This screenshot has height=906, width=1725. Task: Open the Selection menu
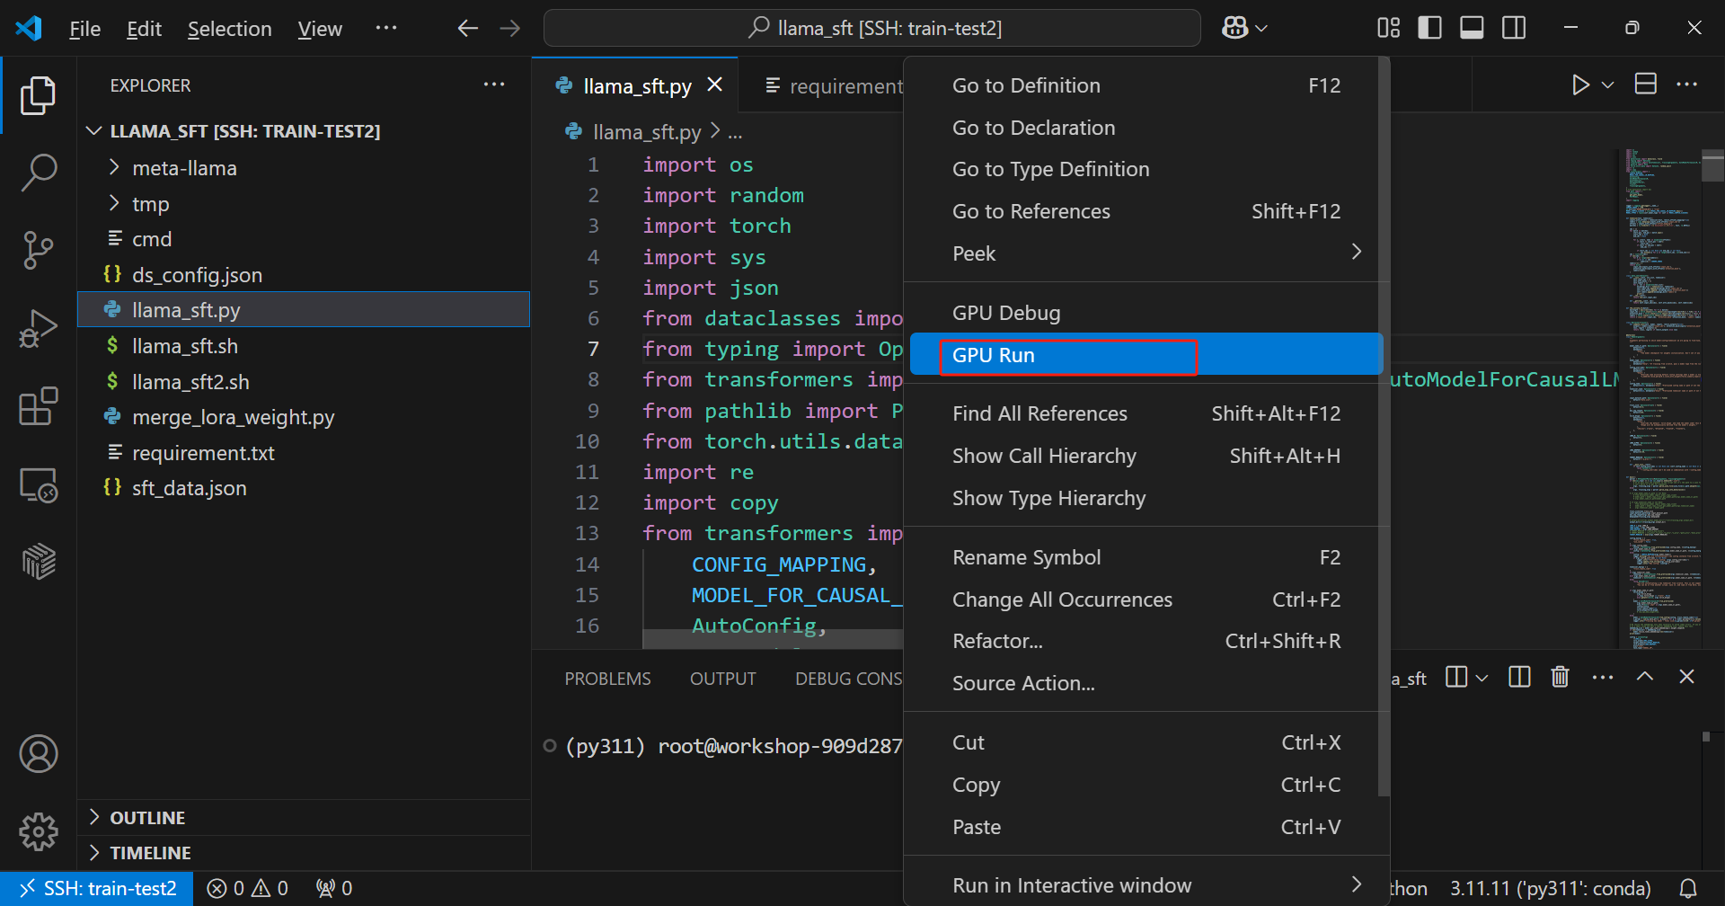pyautogui.click(x=229, y=29)
